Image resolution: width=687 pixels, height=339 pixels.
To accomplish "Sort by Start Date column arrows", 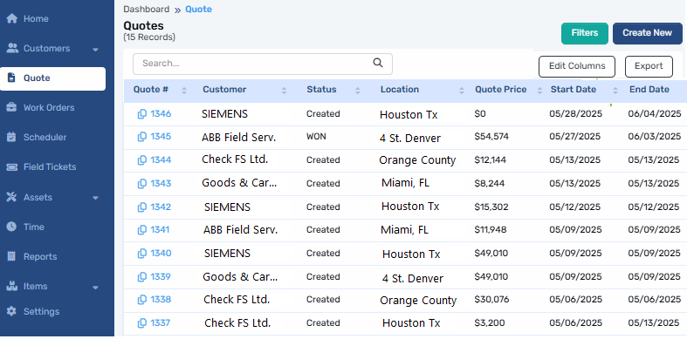I will (x=615, y=91).
